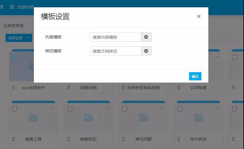Click drag handle of 销售工具

(13, 139)
